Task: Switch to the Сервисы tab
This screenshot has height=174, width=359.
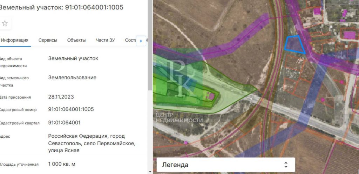Action: 48,41
